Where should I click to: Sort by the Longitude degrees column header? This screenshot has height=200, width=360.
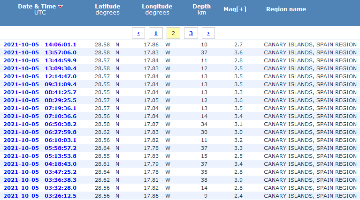pyautogui.click(x=157, y=9)
